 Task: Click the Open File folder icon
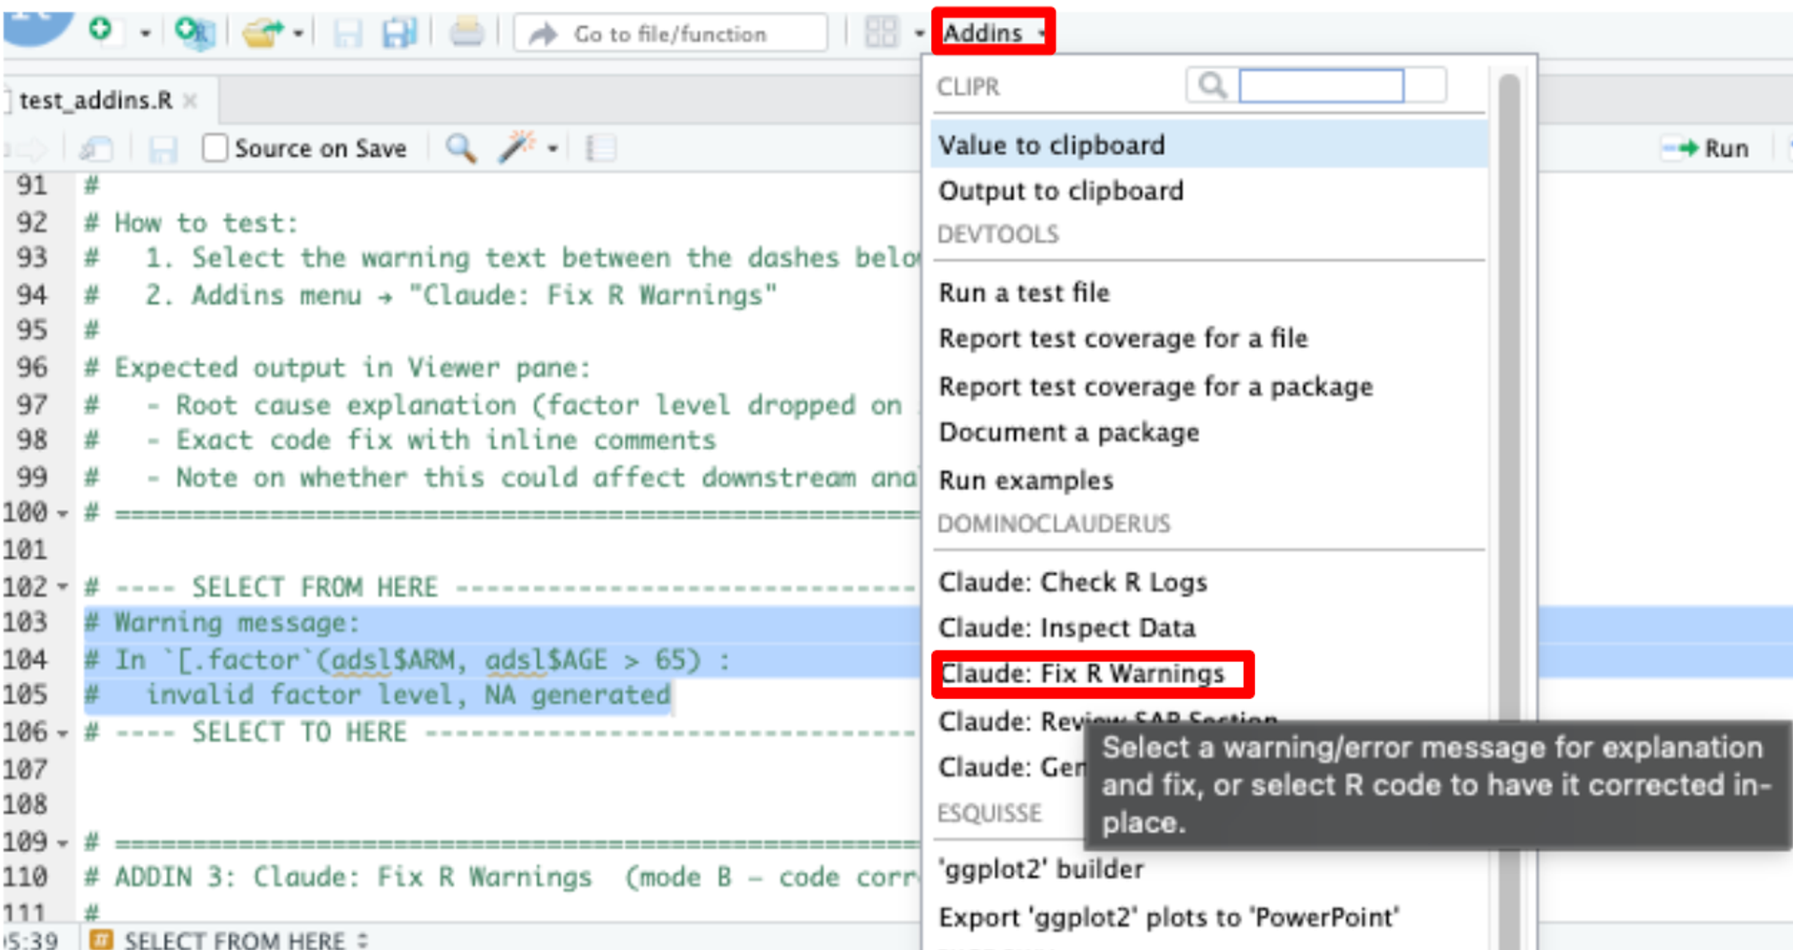point(262,34)
